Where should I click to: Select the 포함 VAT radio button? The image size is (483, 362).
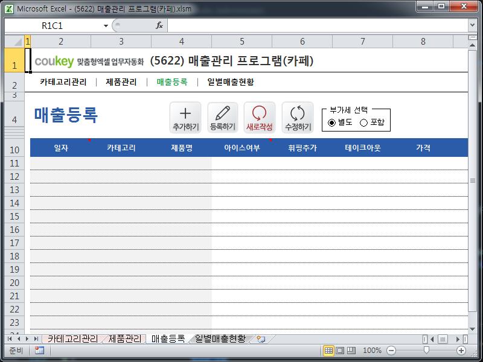click(x=363, y=122)
